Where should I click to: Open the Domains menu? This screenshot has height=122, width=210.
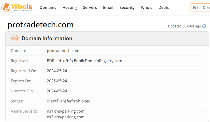tap(48, 8)
